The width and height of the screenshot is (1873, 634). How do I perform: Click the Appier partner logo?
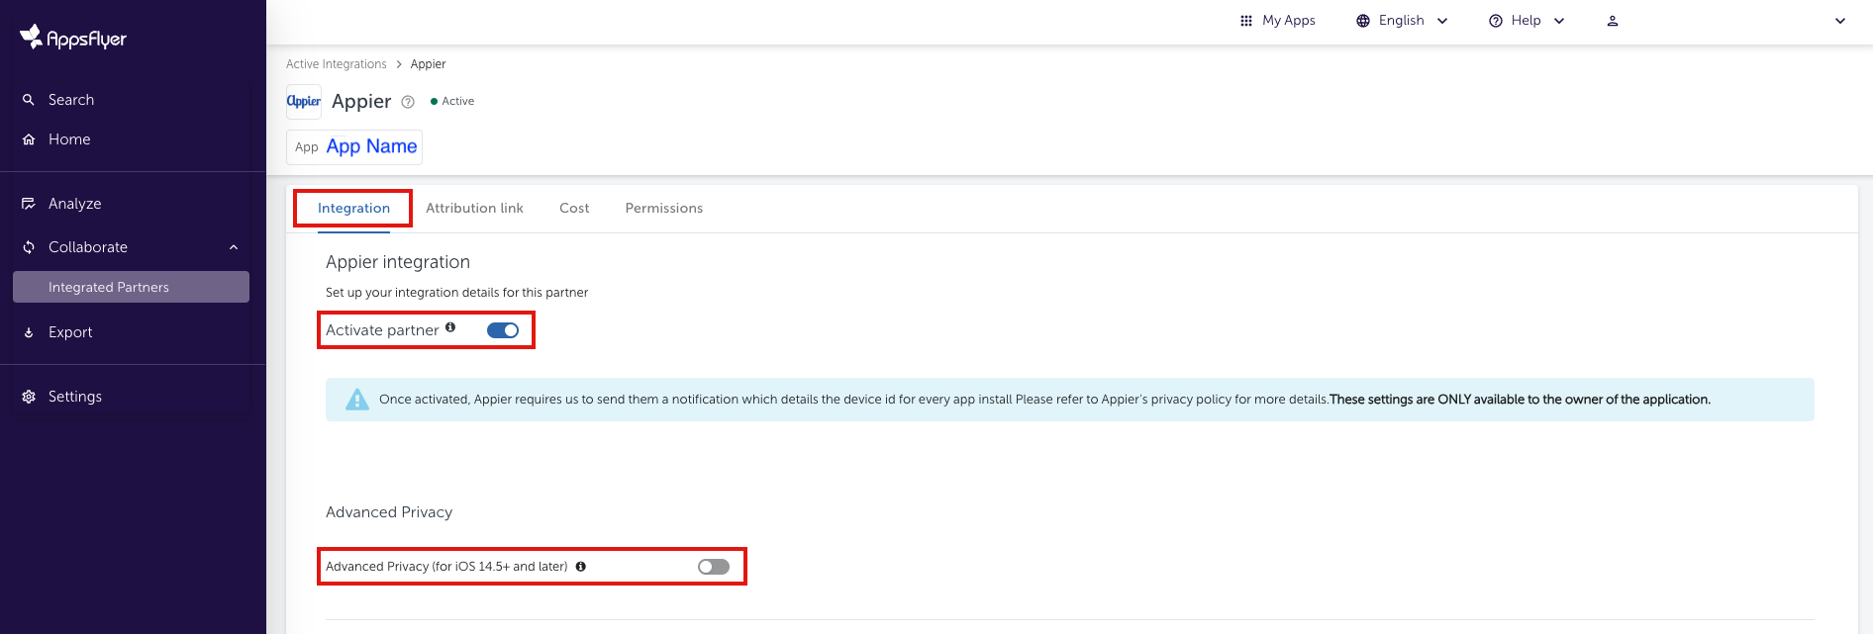point(304,101)
